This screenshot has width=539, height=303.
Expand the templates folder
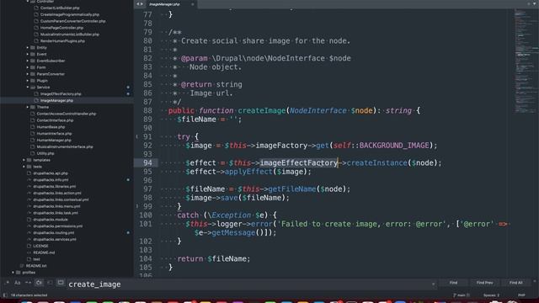24,160
